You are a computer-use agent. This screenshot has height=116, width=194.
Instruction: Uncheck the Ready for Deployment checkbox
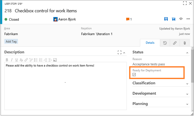tap(134, 75)
